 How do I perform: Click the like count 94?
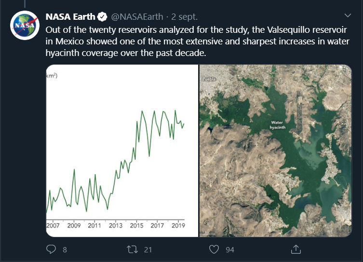click(230, 250)
